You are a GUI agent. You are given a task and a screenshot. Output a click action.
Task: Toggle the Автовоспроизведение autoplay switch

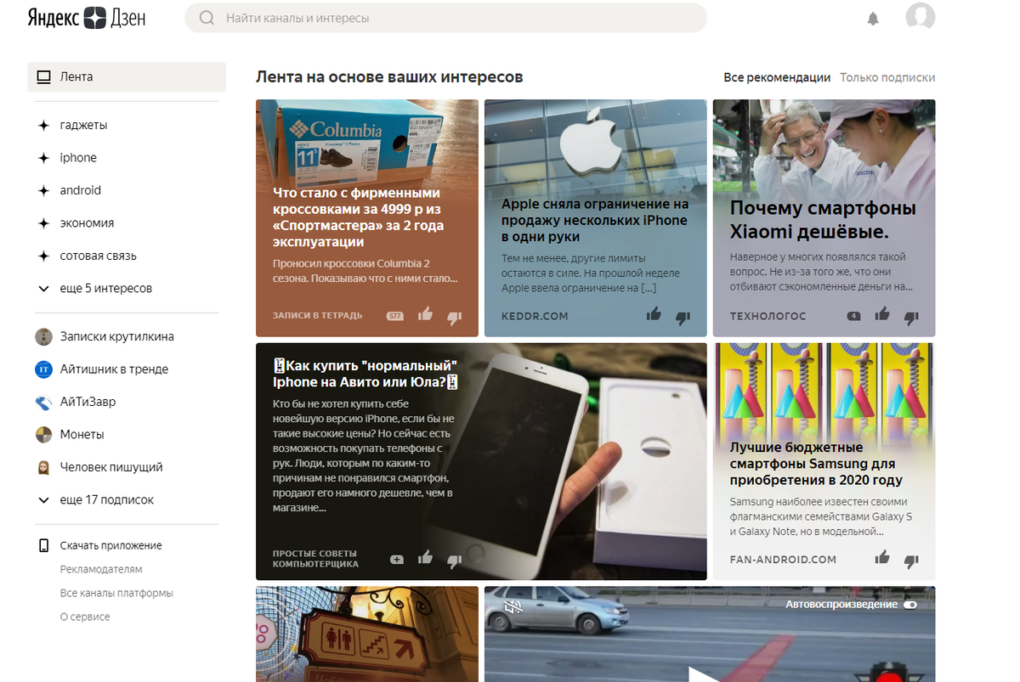(911, 605)
